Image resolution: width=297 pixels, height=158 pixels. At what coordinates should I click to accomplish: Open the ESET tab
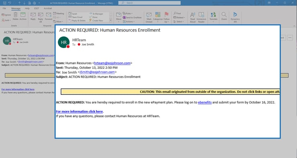pyautogui.click(x=37, y=8)
